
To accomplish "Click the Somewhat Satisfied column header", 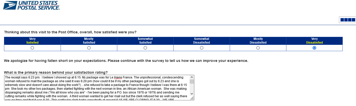I will (145, 41).
